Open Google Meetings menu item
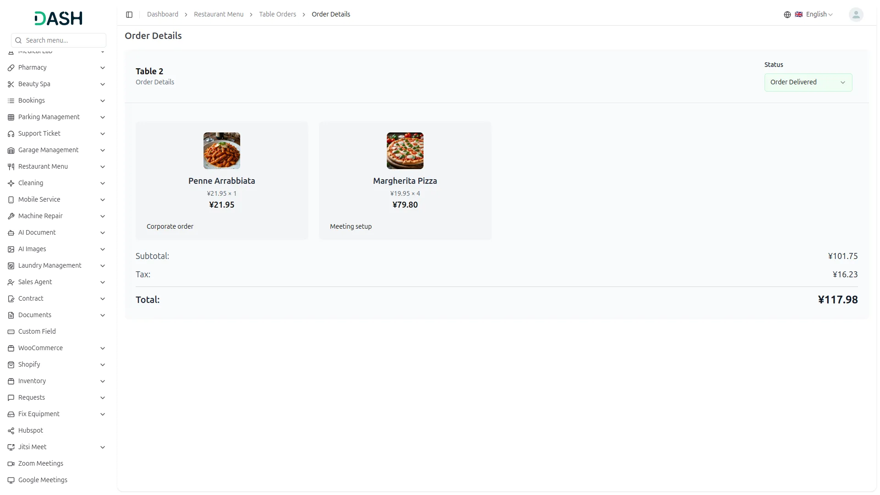 tap(43, 480)
